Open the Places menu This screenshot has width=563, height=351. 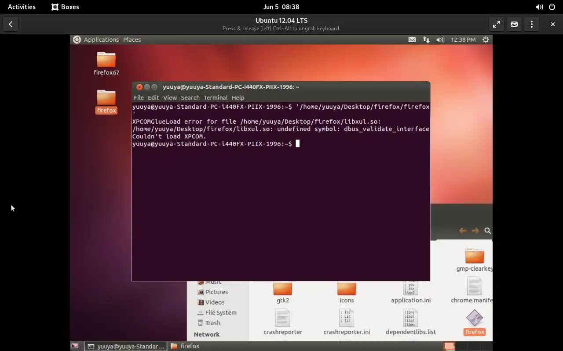(132, 39)
